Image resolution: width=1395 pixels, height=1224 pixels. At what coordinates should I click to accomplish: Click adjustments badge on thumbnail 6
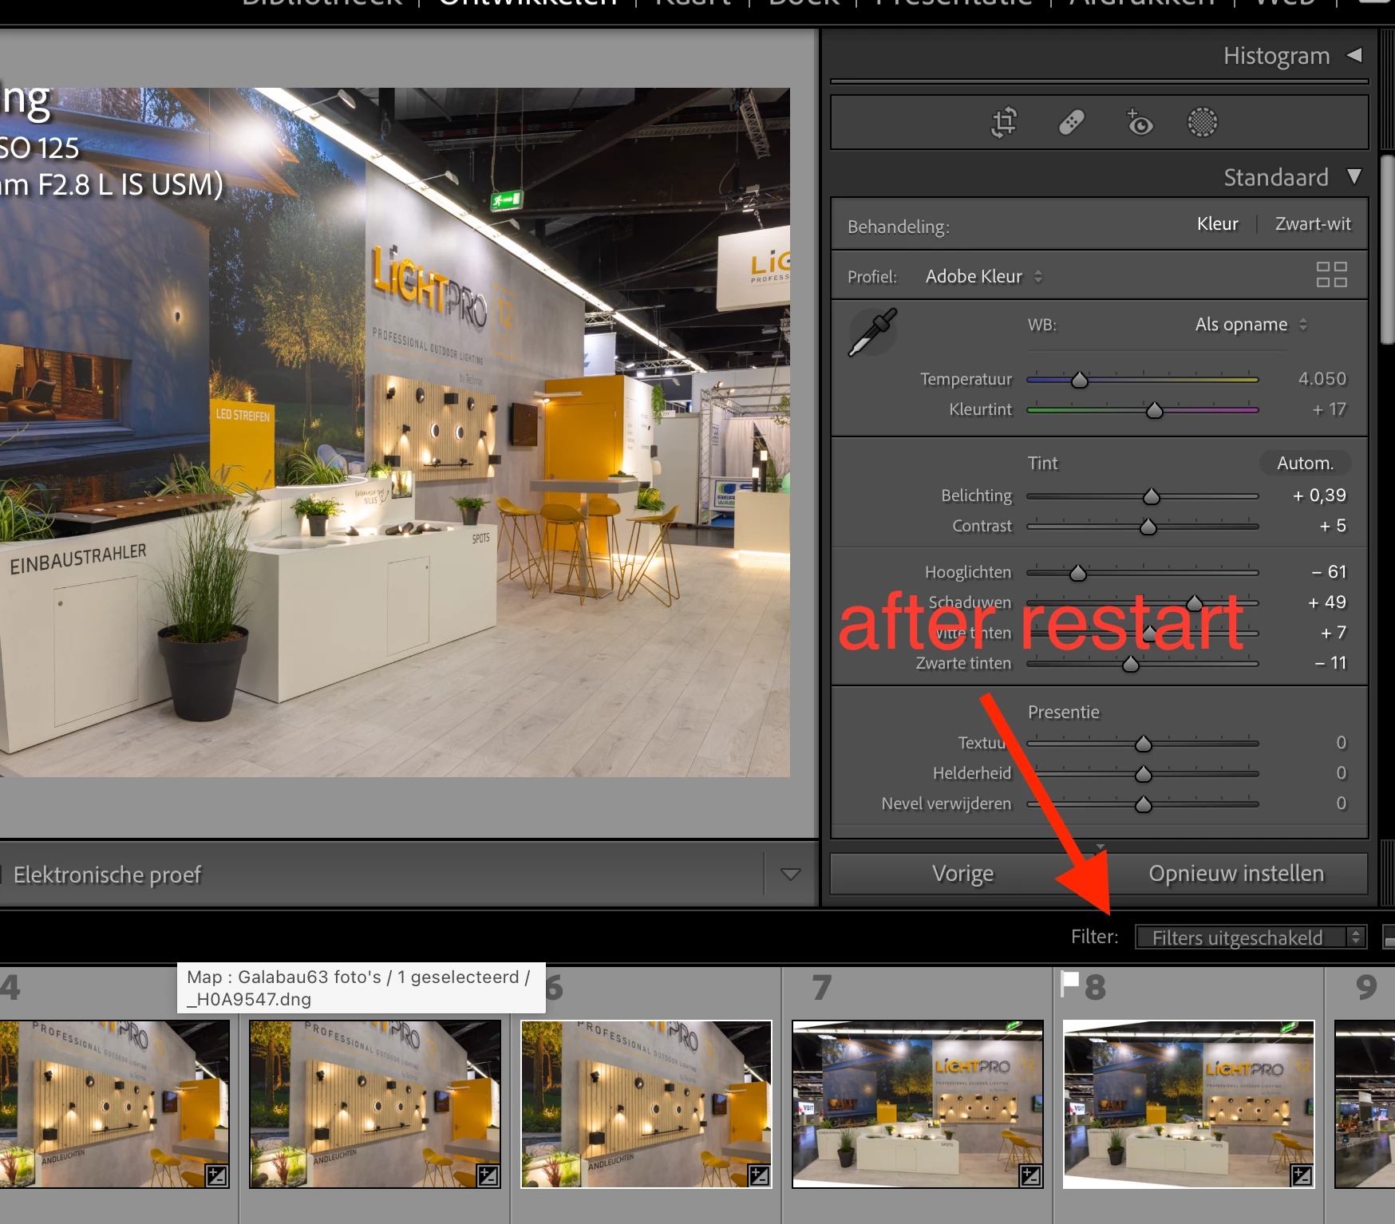[759, 1175]
